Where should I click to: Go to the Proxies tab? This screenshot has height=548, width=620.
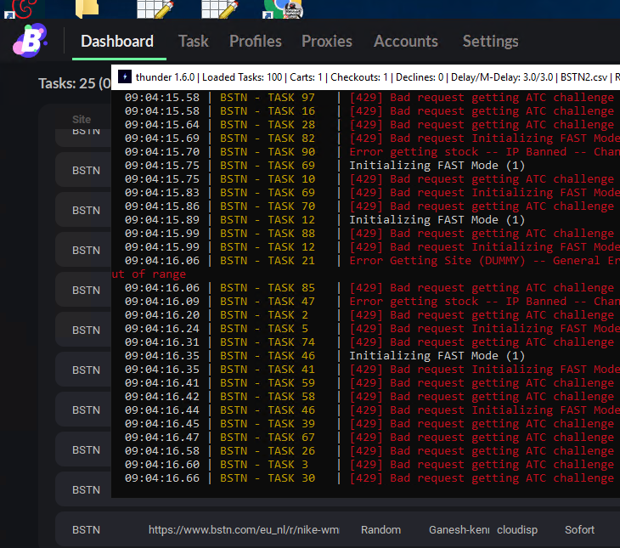pos(327,41)
